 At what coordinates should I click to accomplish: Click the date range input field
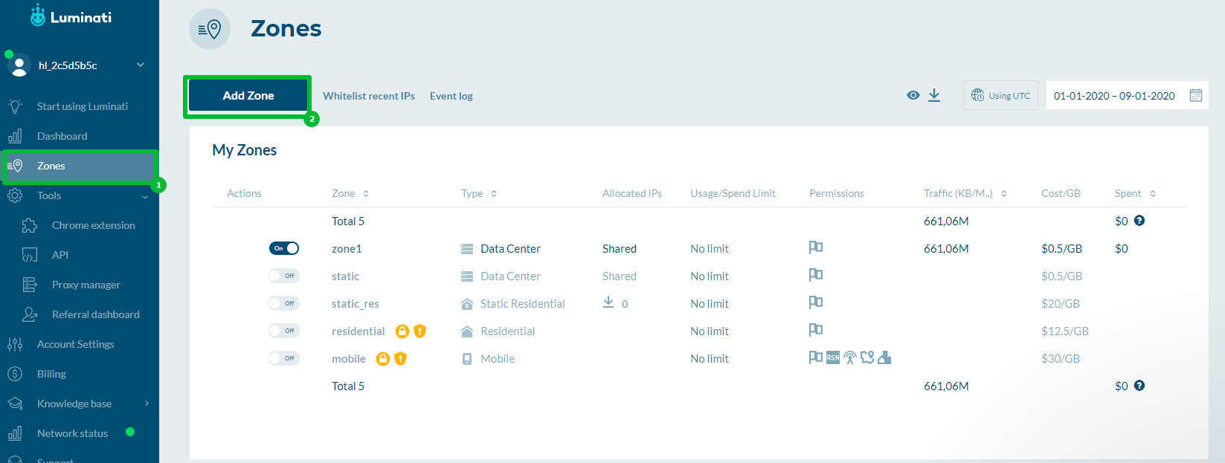coord(1113,96)
